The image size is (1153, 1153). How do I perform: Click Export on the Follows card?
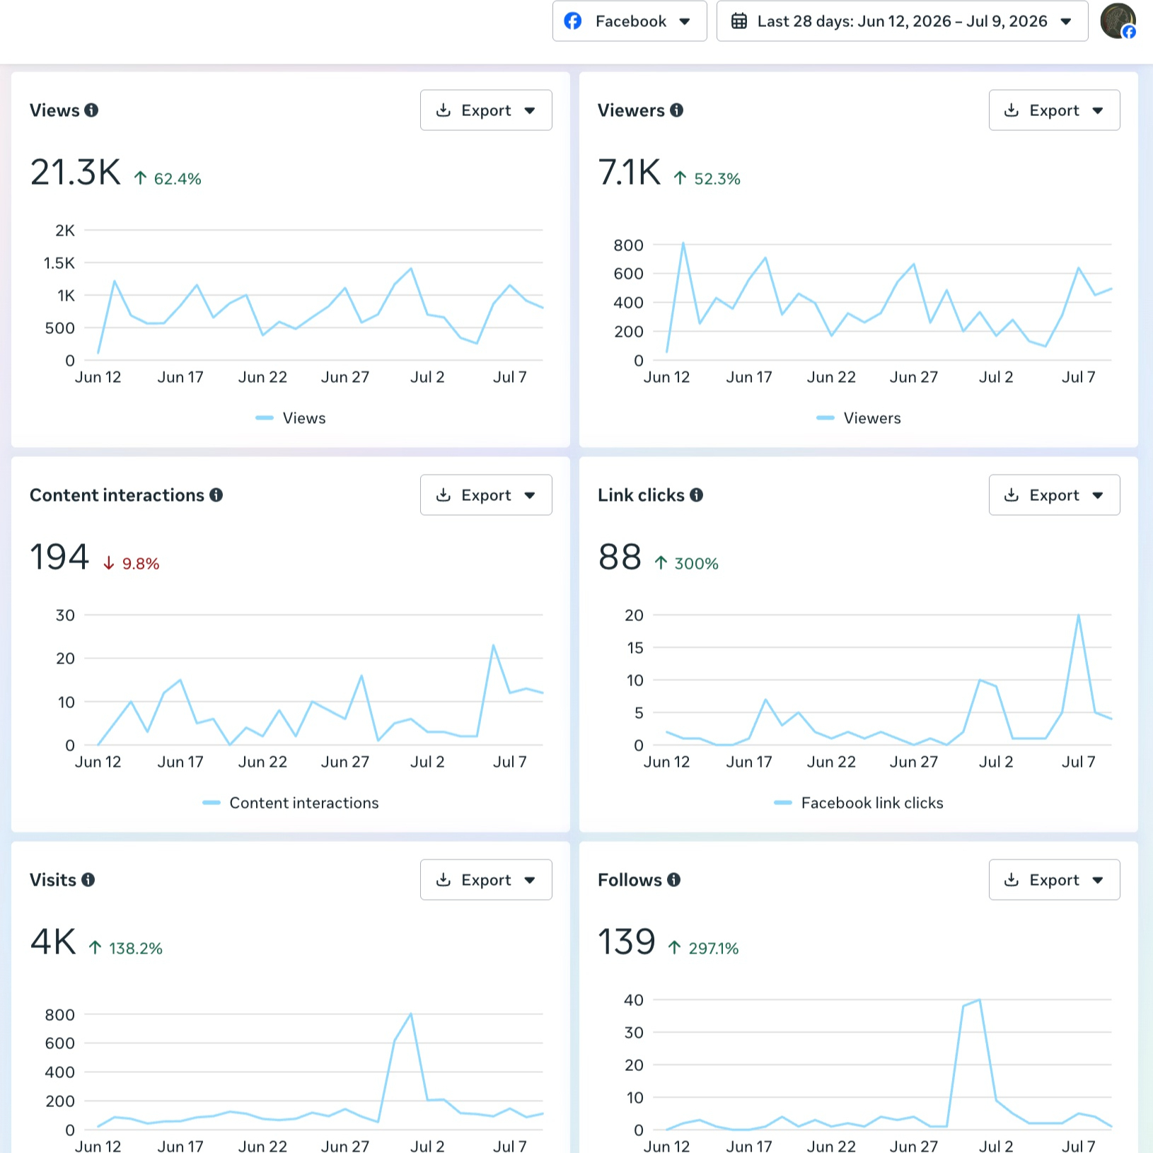click(x=1054, y=879)
